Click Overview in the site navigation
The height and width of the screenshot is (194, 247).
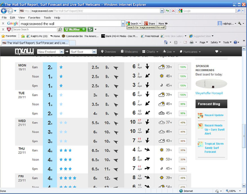[x=108, y=51]
